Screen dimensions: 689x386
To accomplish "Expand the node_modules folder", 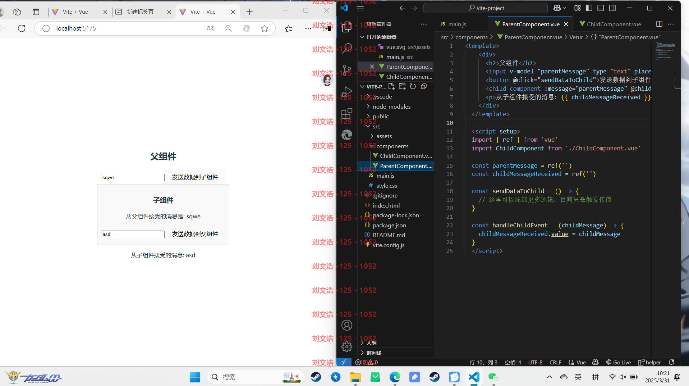I will pos(395,106).
